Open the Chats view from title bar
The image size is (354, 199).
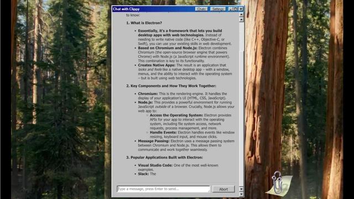point(201,9)
